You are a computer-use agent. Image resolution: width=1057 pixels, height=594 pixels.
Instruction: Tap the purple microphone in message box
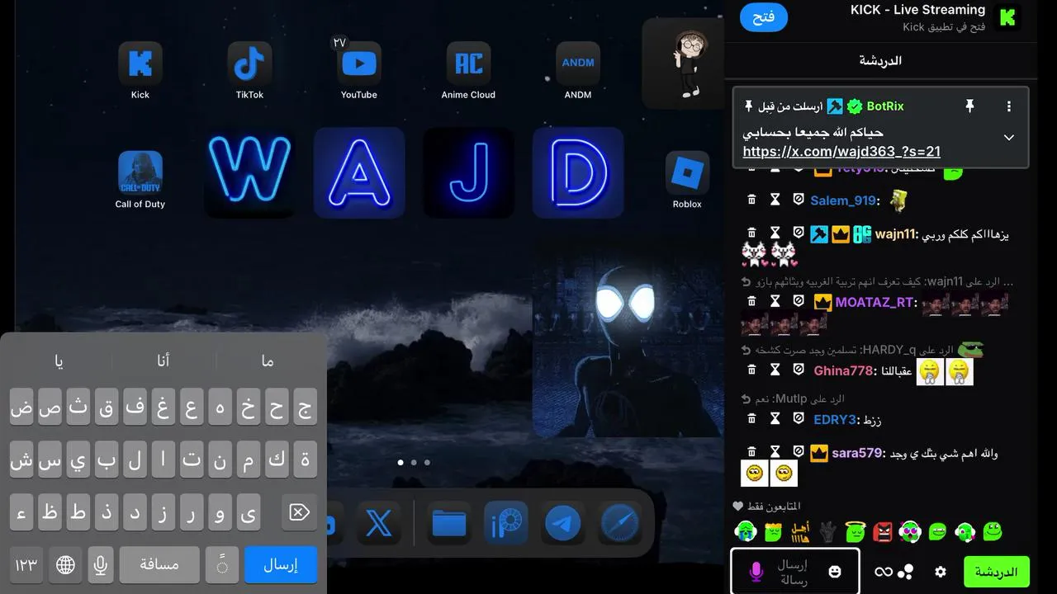point(756,572)
